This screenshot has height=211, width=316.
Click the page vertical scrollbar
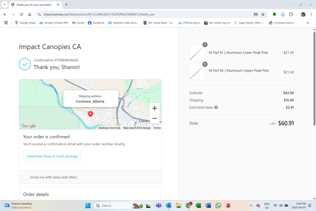pos(314,79)
